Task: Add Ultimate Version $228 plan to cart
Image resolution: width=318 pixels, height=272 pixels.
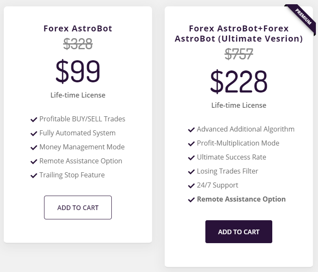Action: pyautogui.click(x=239, y=232)
